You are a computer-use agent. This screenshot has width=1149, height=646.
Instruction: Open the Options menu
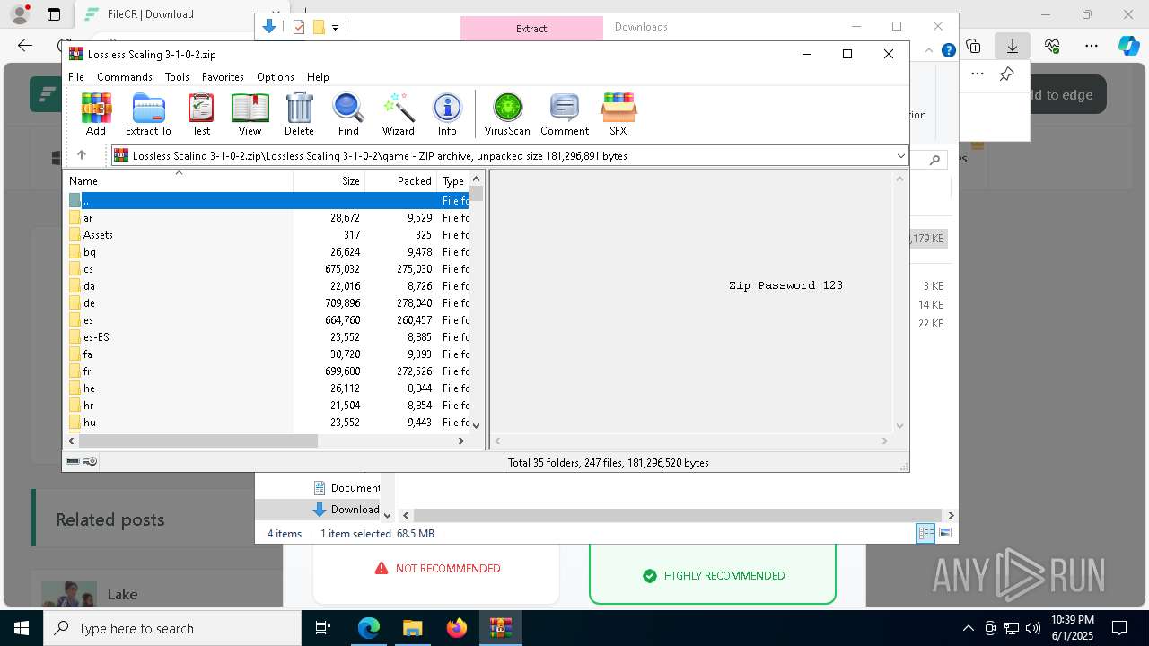click(x=276, y=77)
